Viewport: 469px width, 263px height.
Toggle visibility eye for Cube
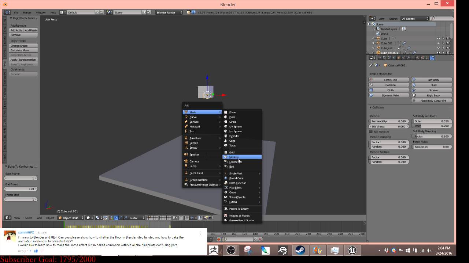coord(438,38)
